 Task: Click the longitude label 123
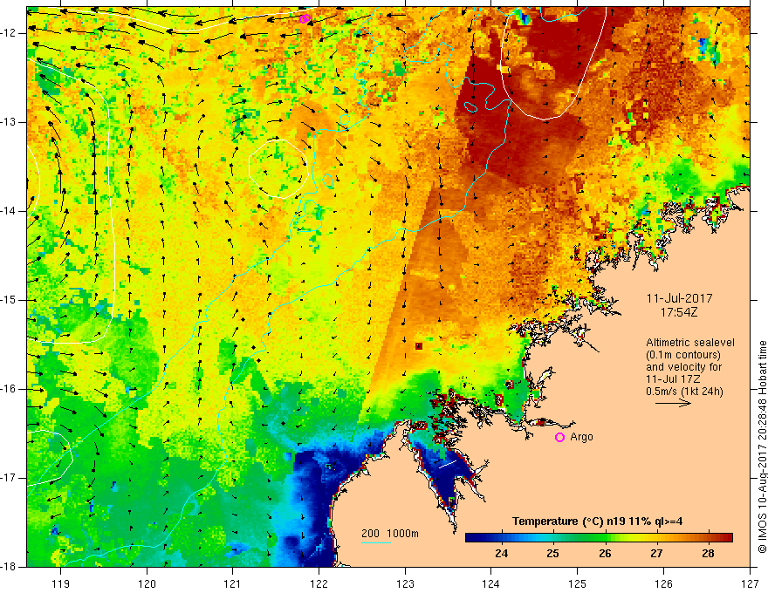click(x=405, y=583)
